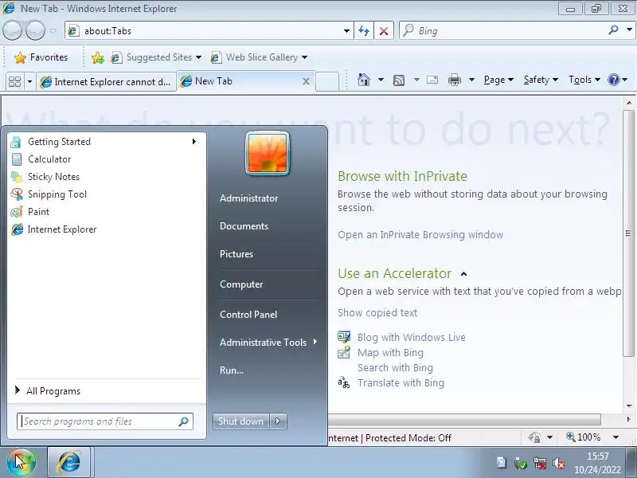Expand the Getting Started submenu arrow
637x478 pixels.
194,142
